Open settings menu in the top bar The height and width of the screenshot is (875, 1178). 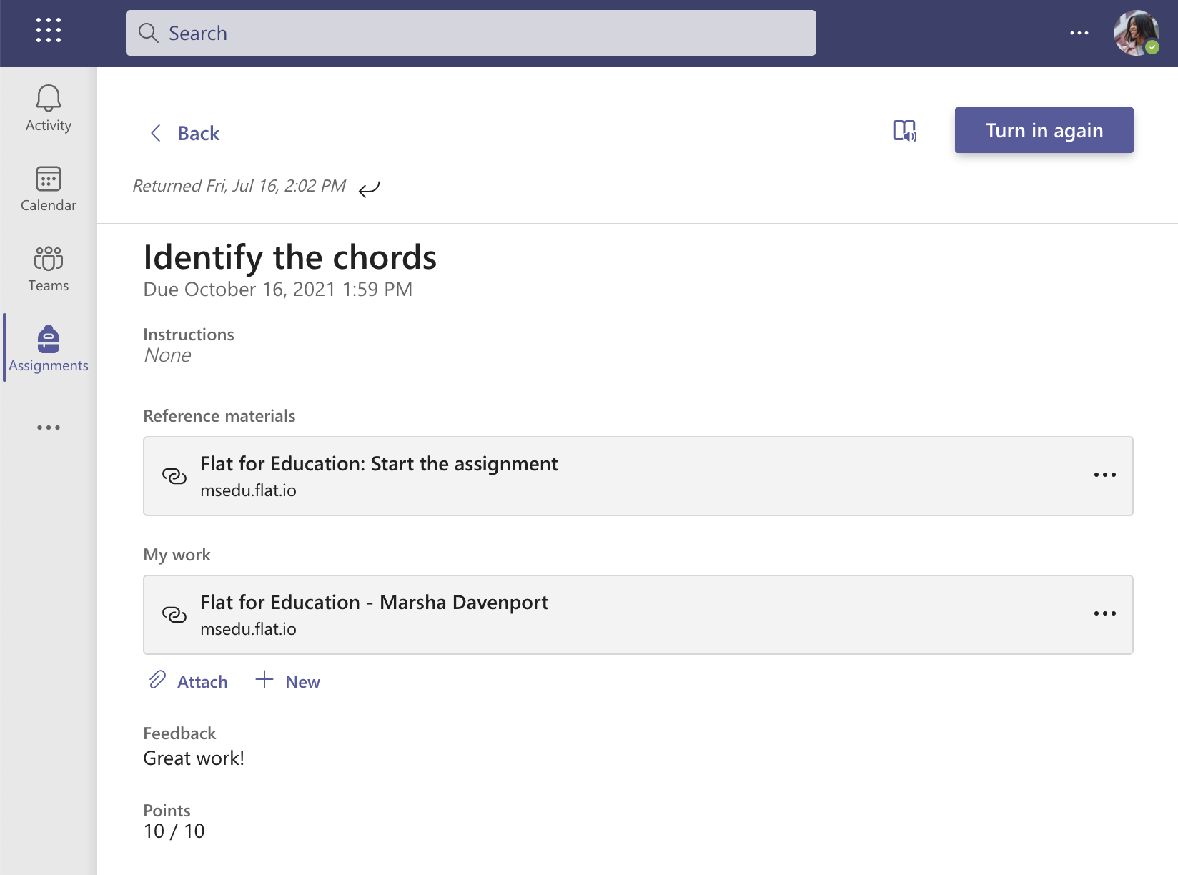point(1079,32)
